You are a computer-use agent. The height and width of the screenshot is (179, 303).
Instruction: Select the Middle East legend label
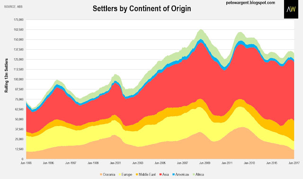147,175
